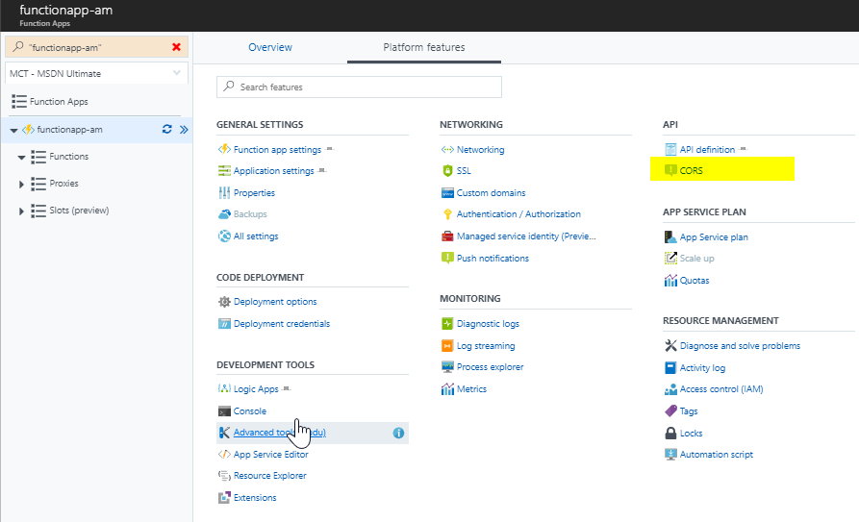Open Diagnose and solve problems link
Screen dimensions: 859x522
740,346
